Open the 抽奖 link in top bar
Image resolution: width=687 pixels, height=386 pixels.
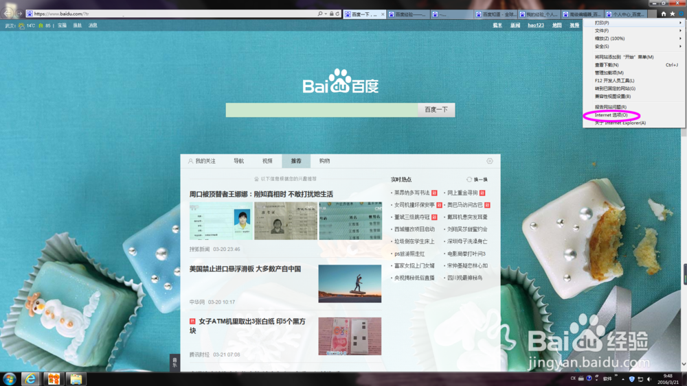click(78, 25)
